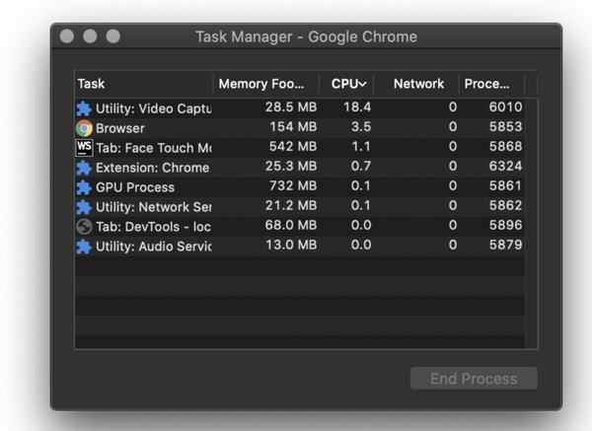
Task: Click the WS icon of the Face Touch tab
Action: 84,148
